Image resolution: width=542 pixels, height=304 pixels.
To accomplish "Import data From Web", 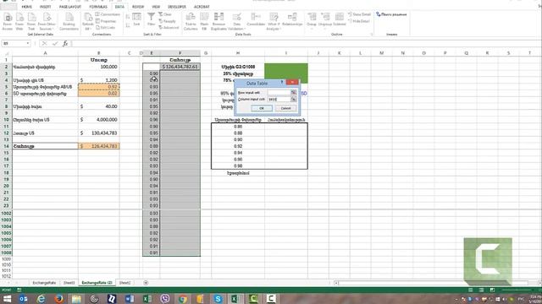I will 19,21.
